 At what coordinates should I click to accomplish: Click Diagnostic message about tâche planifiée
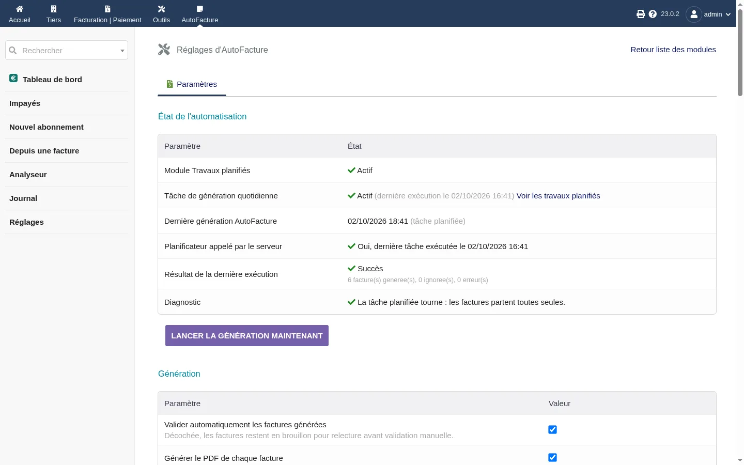click(x=461, y=302)
